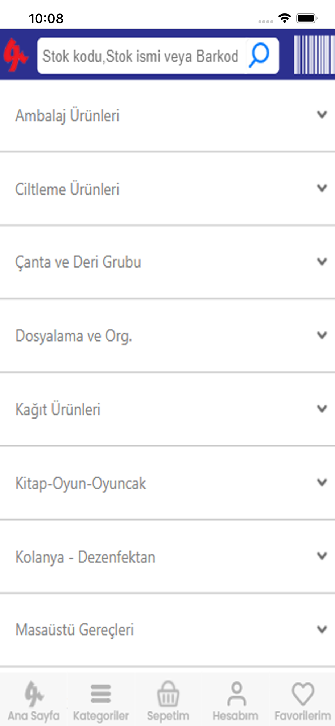Select Dosyalama ve Org. category label
This screenshot has width=335, height=726.
[x=74, y=336]
